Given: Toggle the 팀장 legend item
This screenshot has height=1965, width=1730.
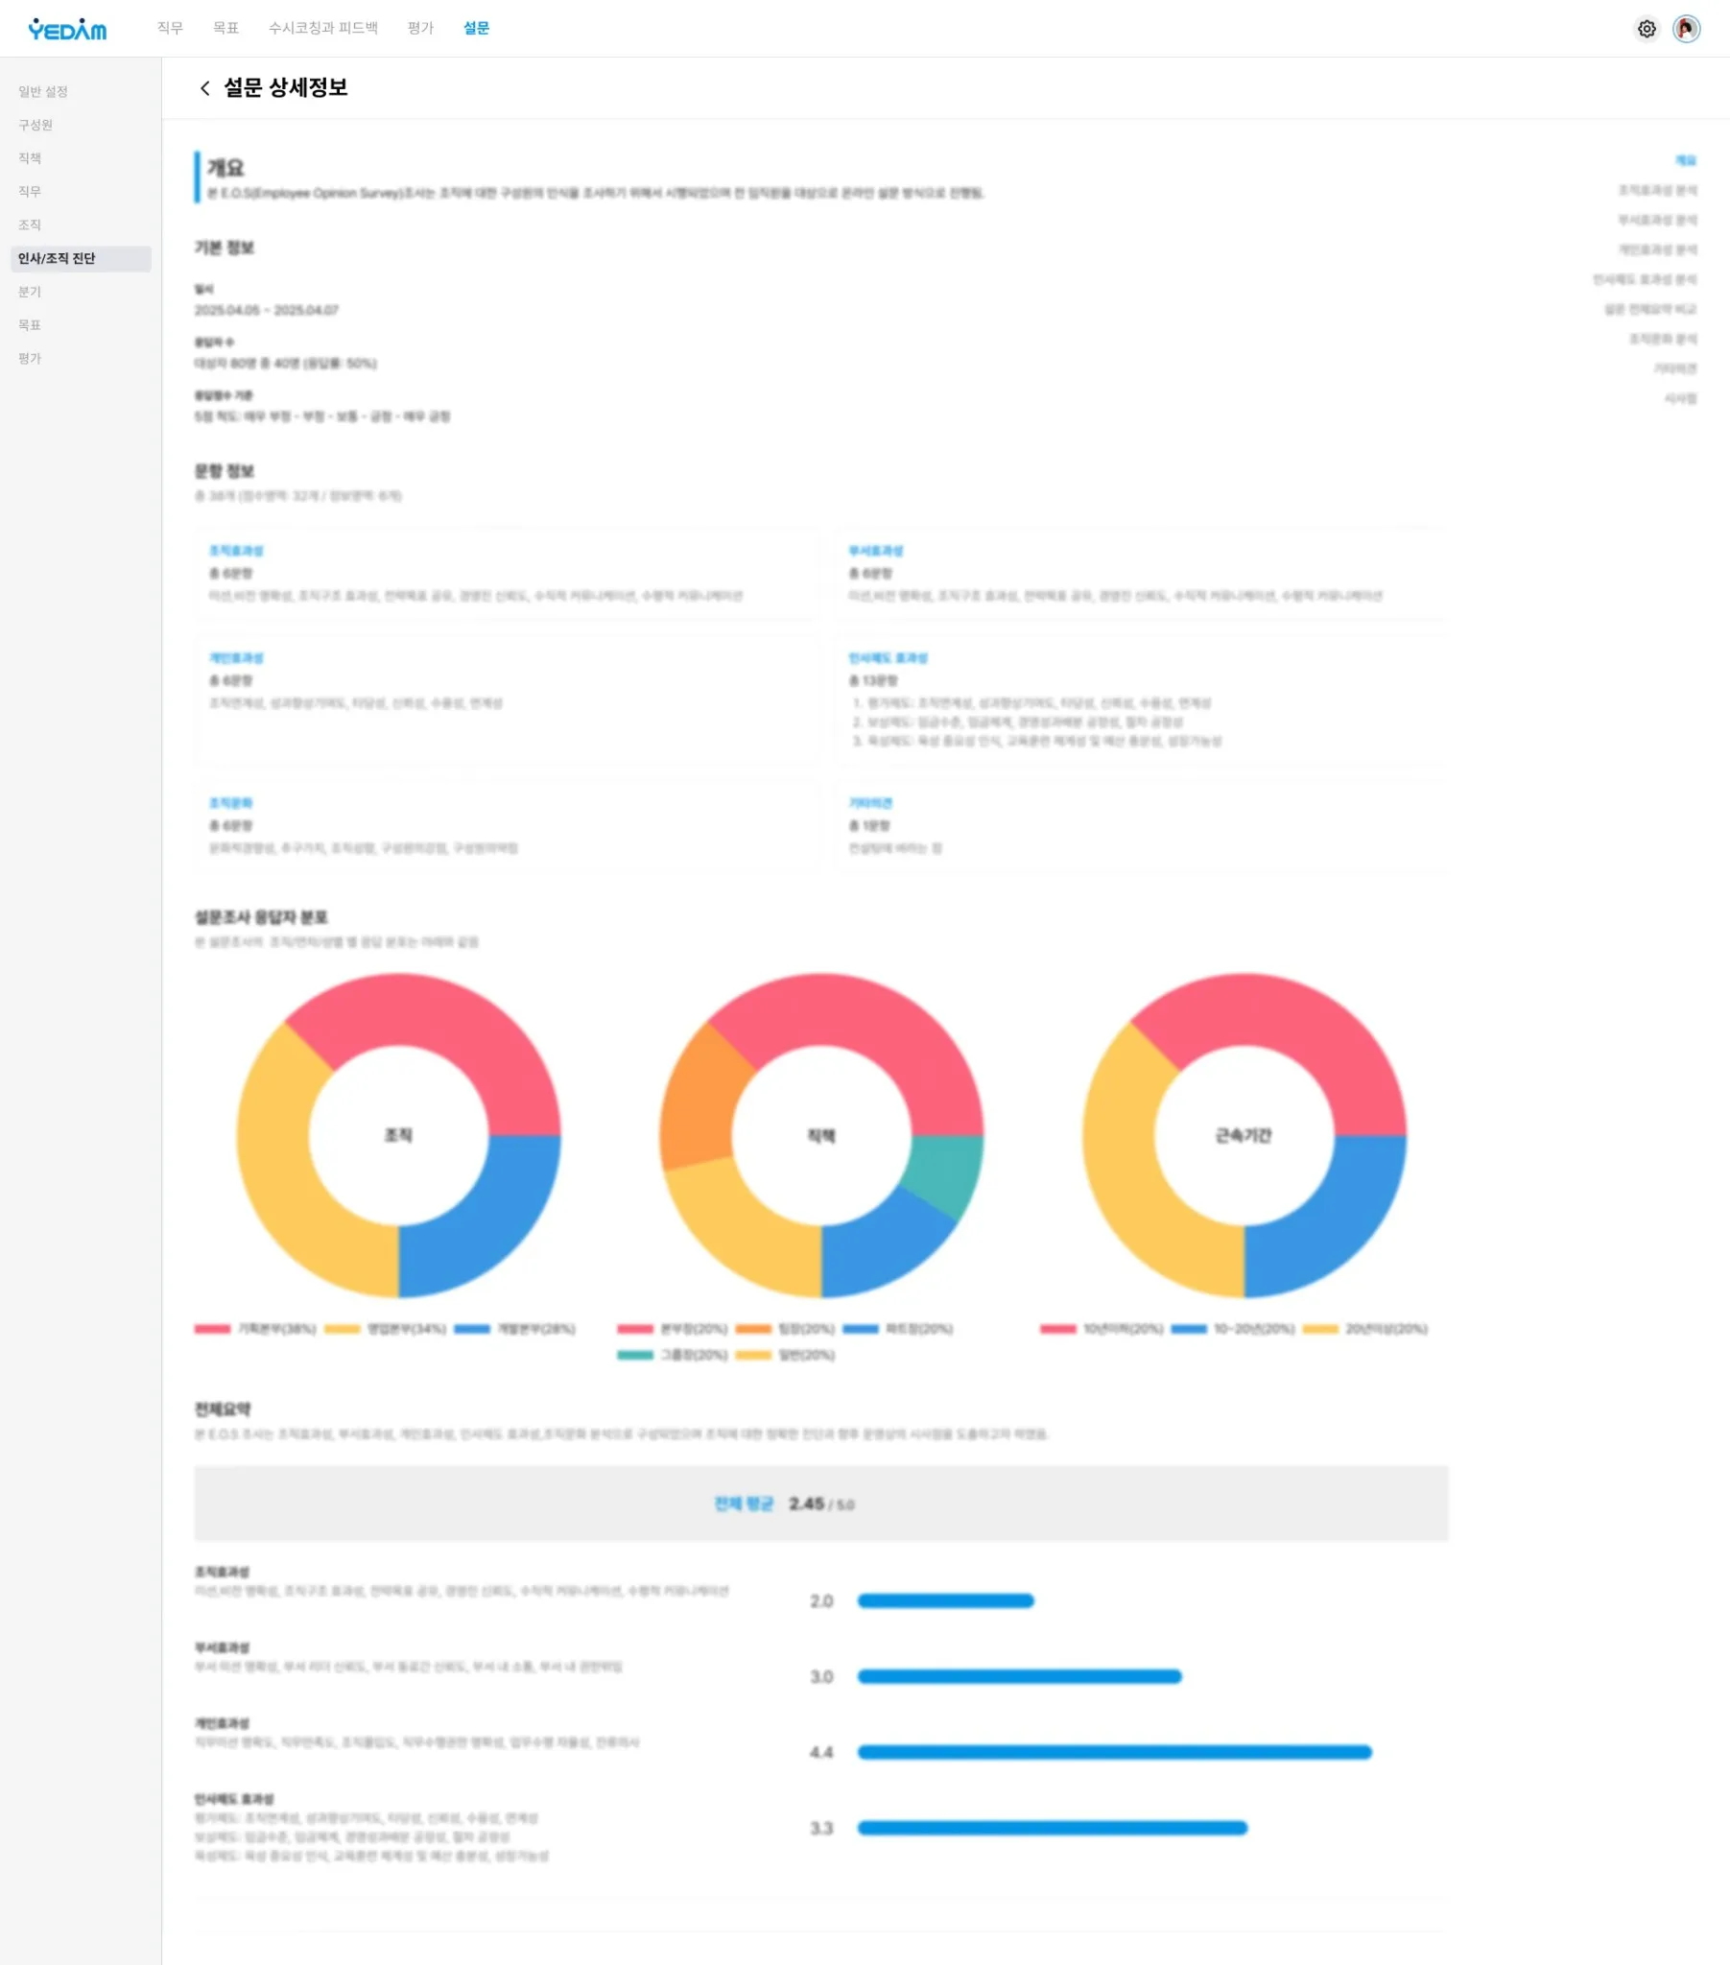Looking at the screenshot, I should pos(785,1329).
